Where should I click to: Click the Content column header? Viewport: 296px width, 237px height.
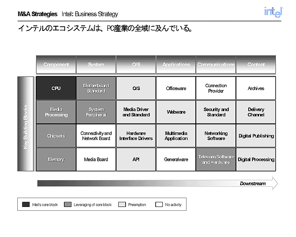[256, 65]
